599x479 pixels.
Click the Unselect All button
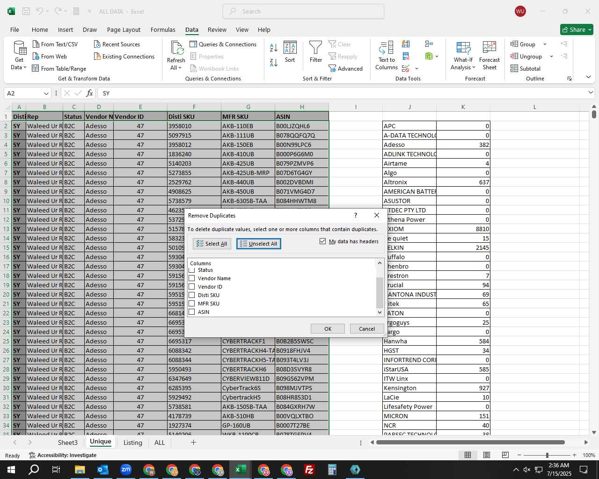coord(259,244)
